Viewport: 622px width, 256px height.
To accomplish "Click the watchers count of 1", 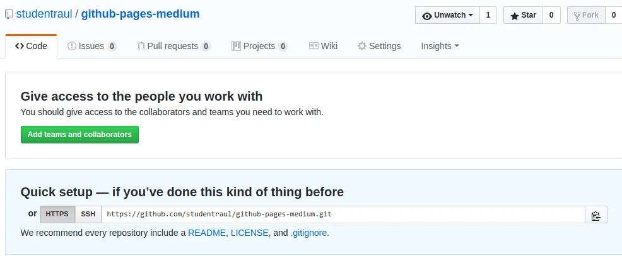I will click(488, 15).
